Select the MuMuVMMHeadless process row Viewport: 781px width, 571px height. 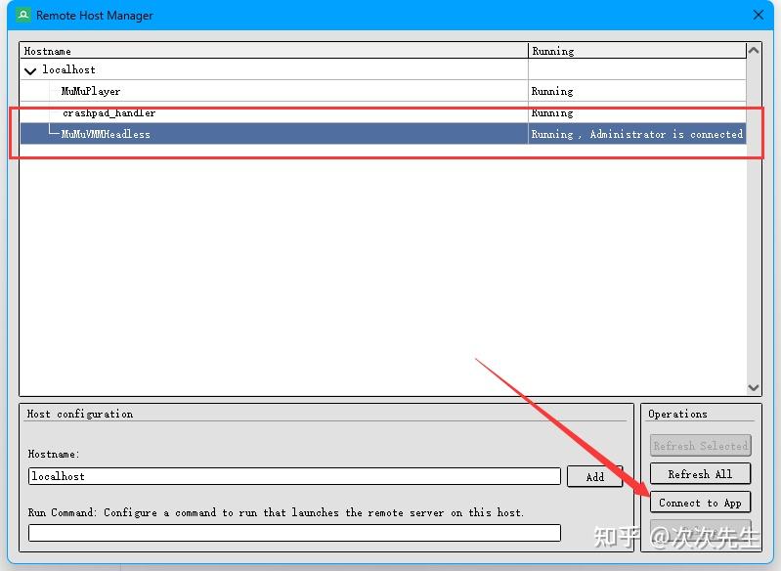106,135
